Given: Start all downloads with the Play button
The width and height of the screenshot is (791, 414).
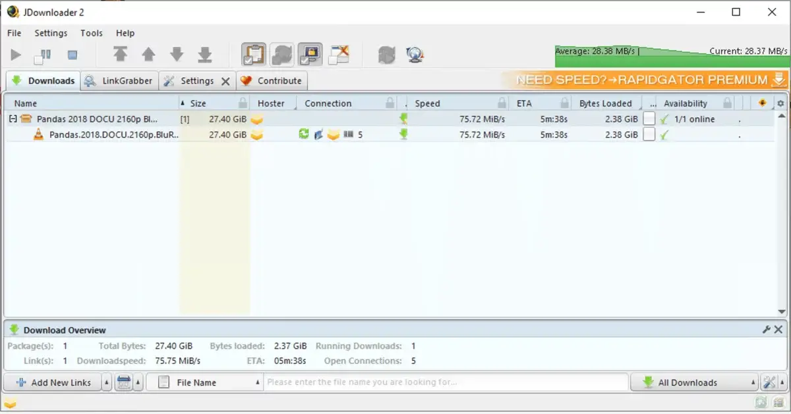Looking at the screenshot, I should tap(16, 55).
